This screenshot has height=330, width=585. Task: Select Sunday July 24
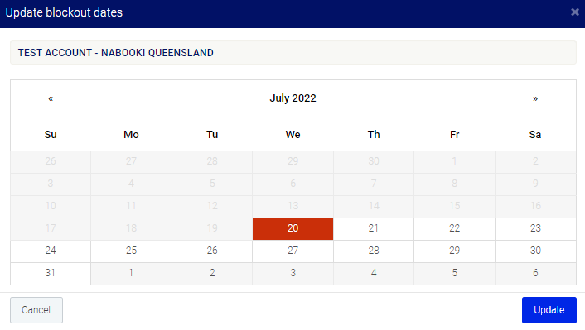coord(51,251)
